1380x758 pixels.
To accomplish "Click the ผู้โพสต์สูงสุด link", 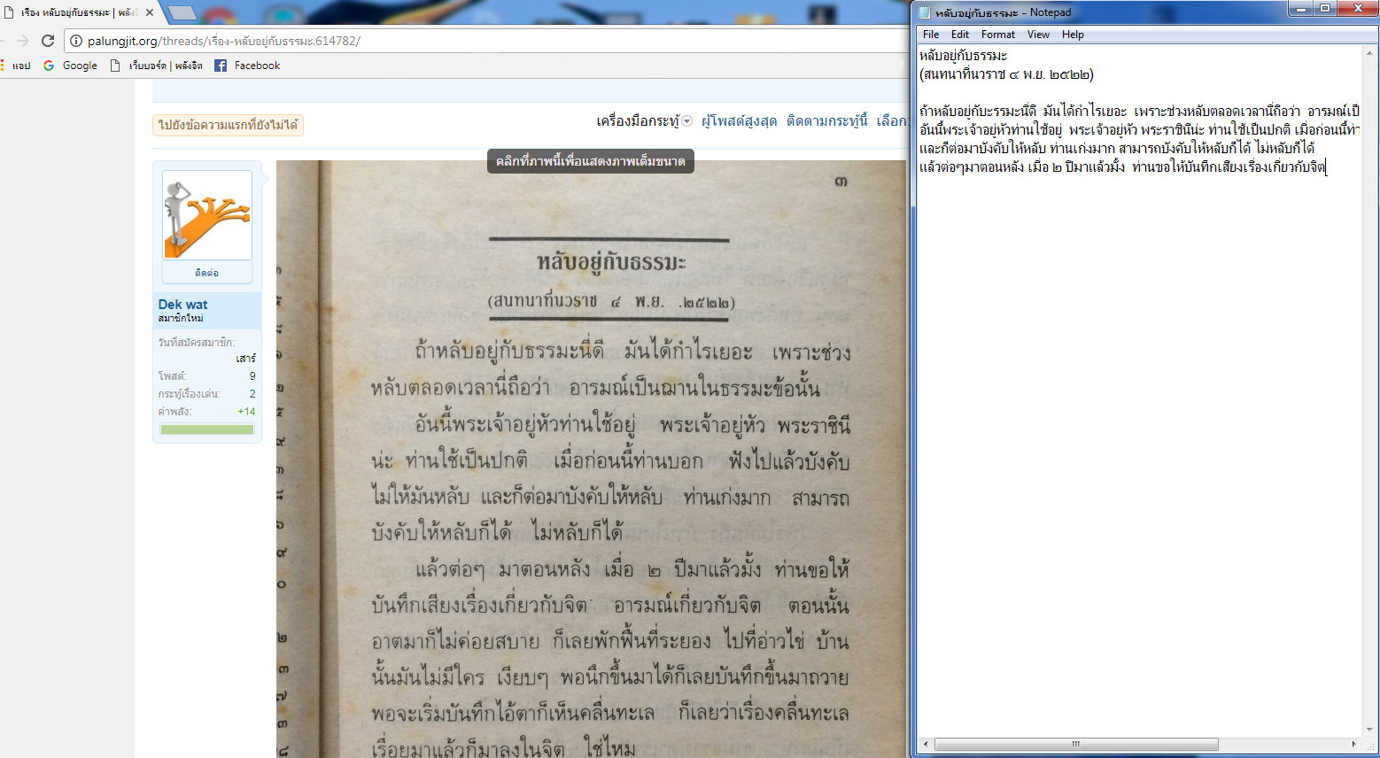I will click(x=739, y=121).
